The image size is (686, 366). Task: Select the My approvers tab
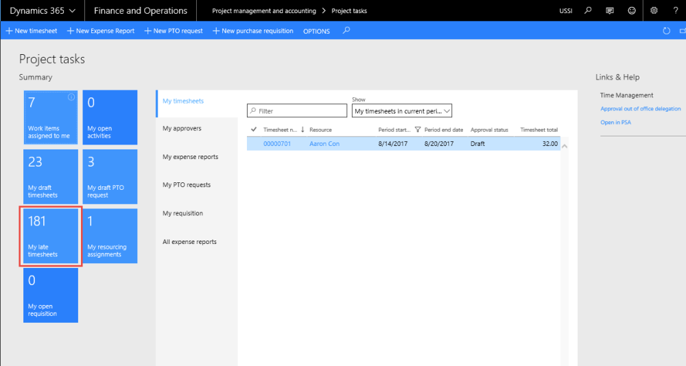coord(182,129)
